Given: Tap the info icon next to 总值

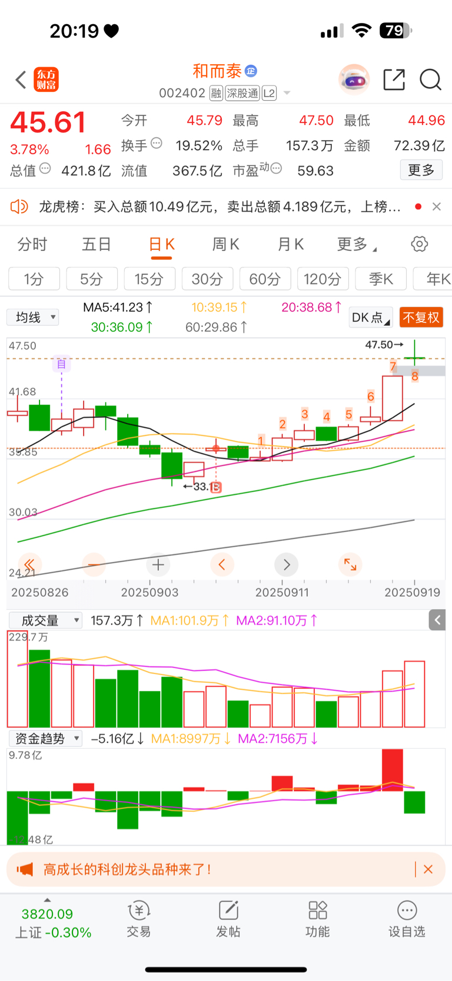Looking at the screenshot, I should coord(45,169).
